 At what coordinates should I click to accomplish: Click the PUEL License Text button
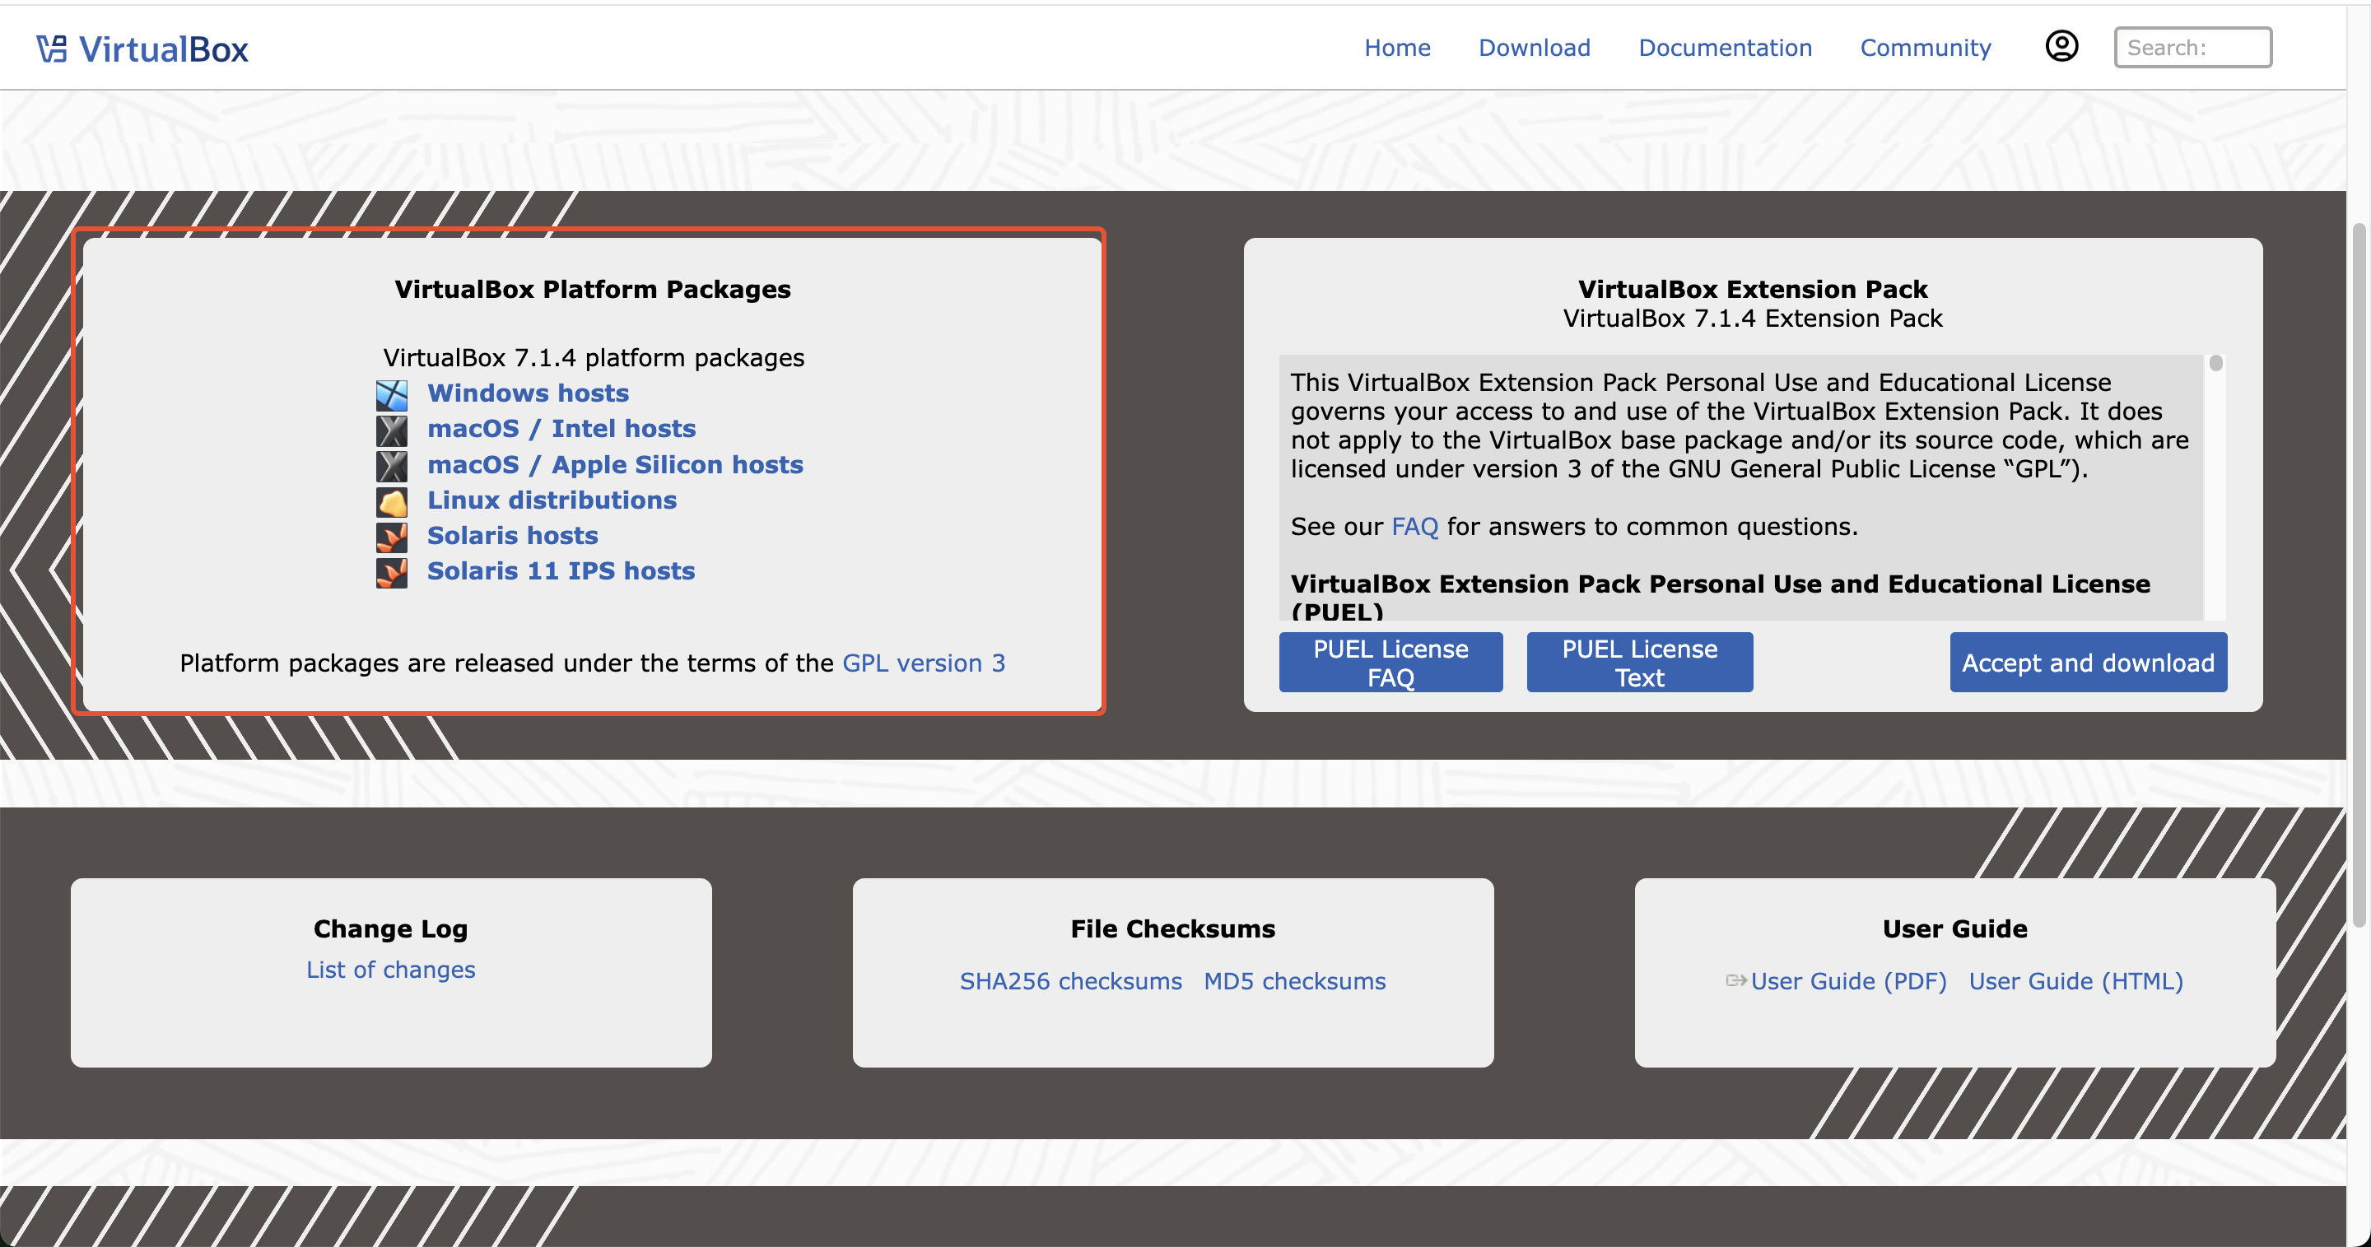click(x=1639, y=663)
